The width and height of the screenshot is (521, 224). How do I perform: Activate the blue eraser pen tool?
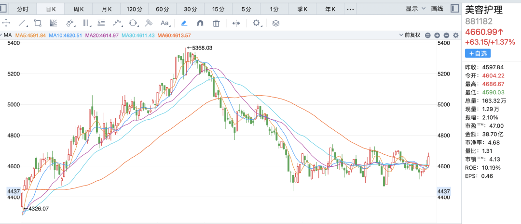point(184,23)
